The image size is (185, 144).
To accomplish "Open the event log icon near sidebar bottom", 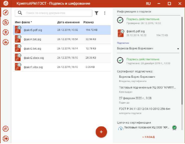I will coord(6,129).
